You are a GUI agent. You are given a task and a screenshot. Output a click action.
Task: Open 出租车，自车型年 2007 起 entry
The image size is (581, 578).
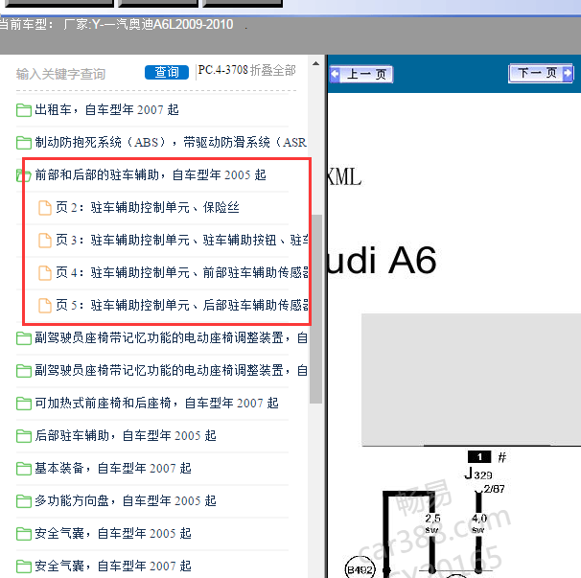(106, 109)
